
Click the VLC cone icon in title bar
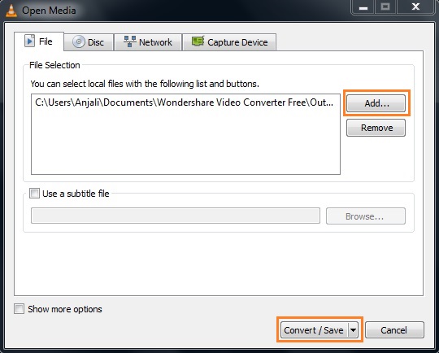(11, 11)
